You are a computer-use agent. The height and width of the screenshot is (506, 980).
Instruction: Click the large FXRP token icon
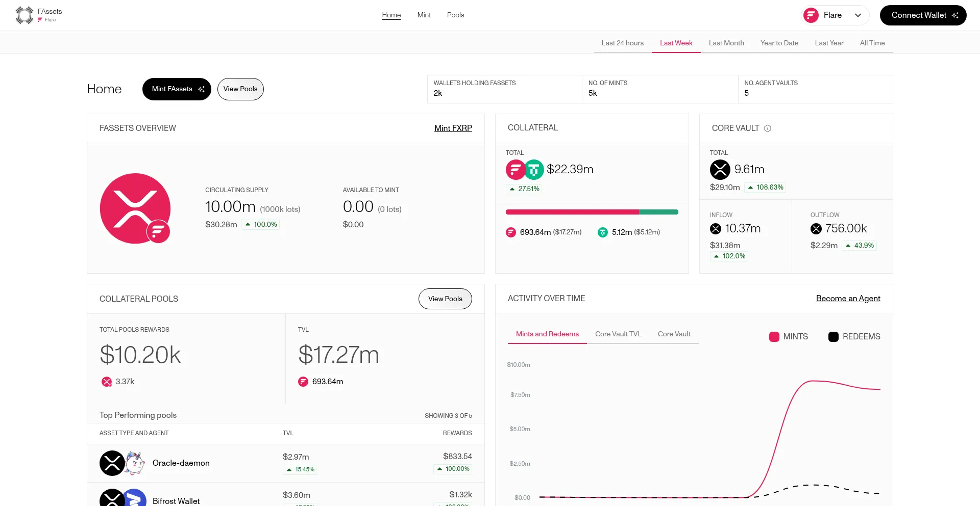135,208
